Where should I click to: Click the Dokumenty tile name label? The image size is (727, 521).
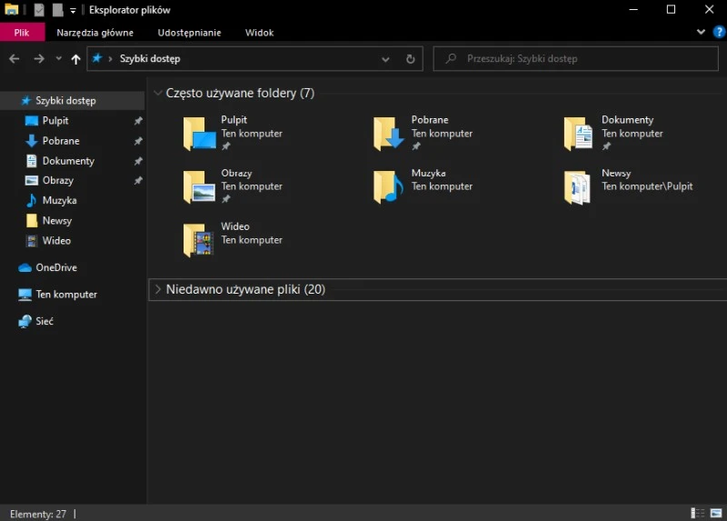627,120
